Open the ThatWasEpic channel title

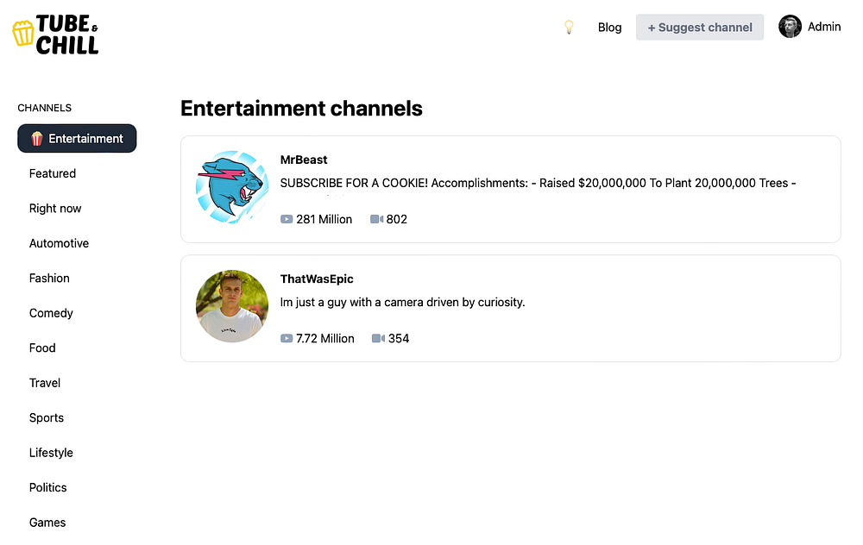coord(317,279)
